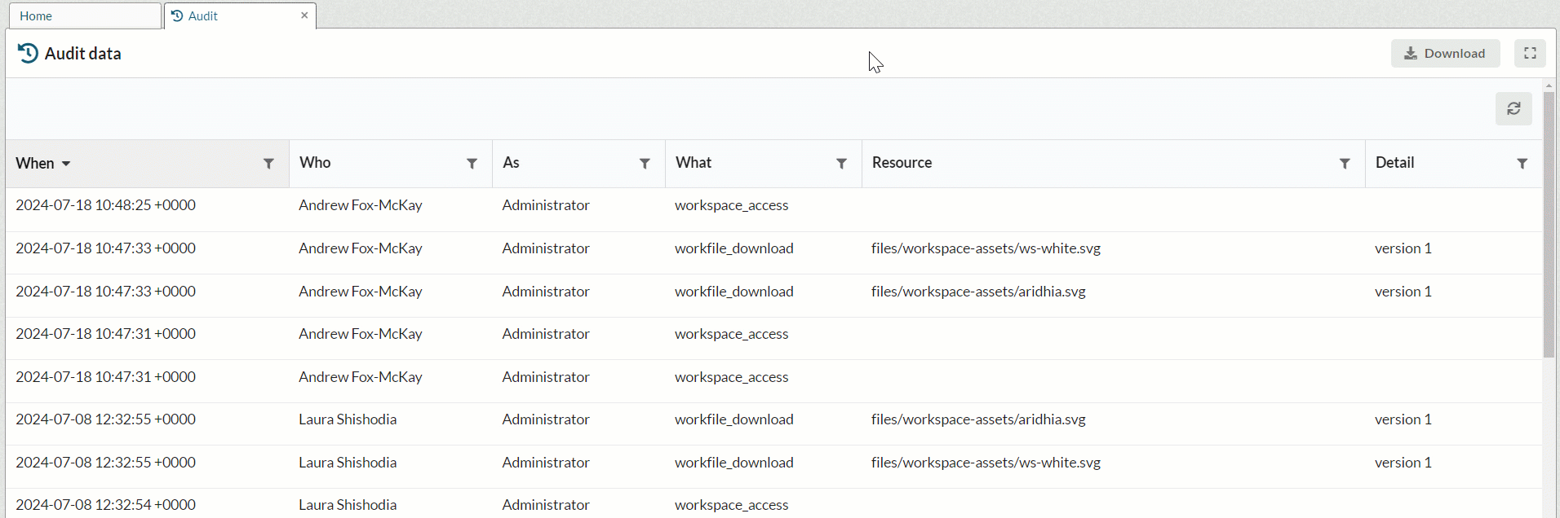Sort table by the Resource header
The width and height of the screenshot is (1560, 518).
(902, 163)
